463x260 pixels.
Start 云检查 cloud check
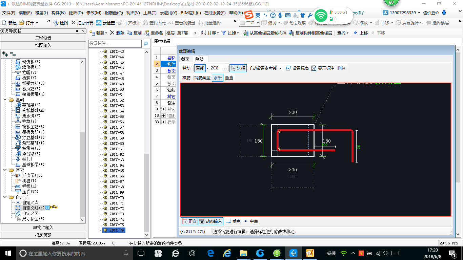pos(105,23)
